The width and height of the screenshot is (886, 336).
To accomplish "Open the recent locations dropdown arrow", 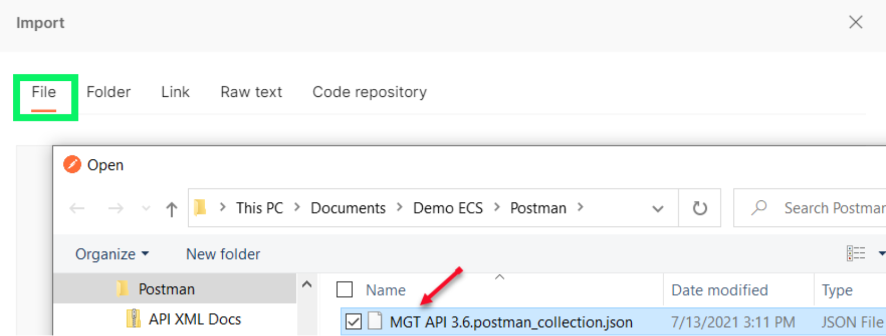I will (x=146, y=209).
